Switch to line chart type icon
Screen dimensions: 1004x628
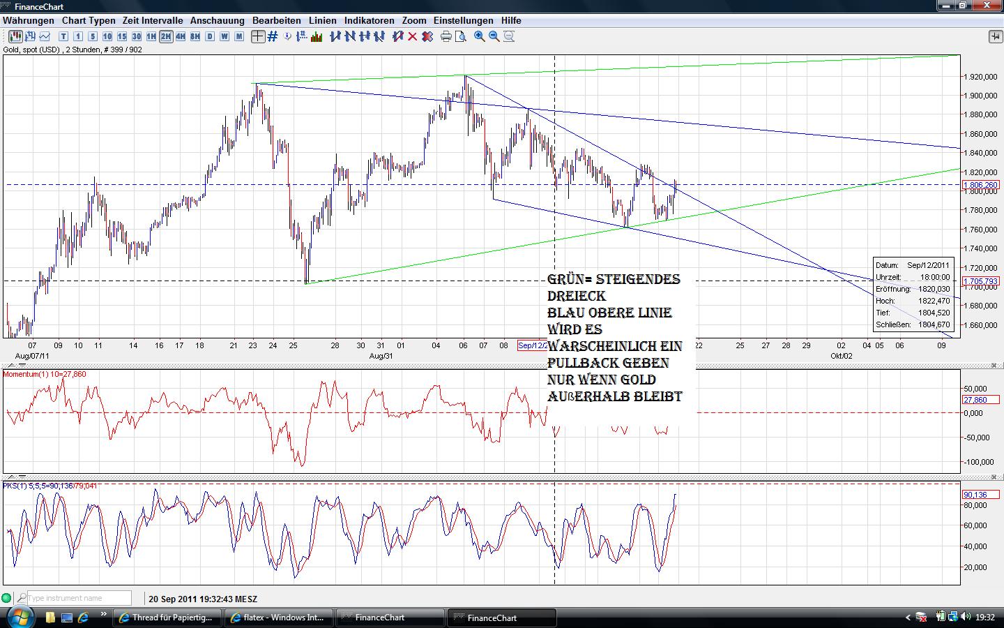[x=45, y=36]
